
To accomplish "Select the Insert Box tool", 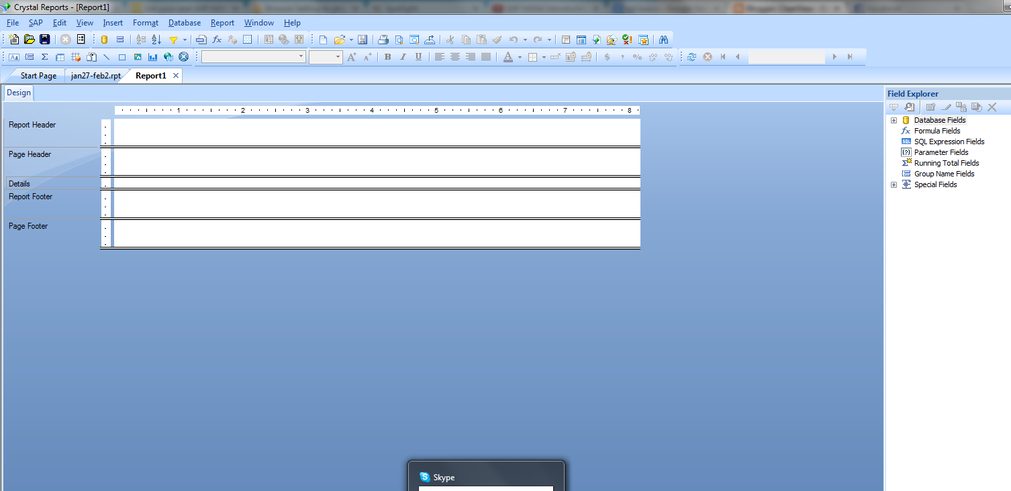I will 122,57.
